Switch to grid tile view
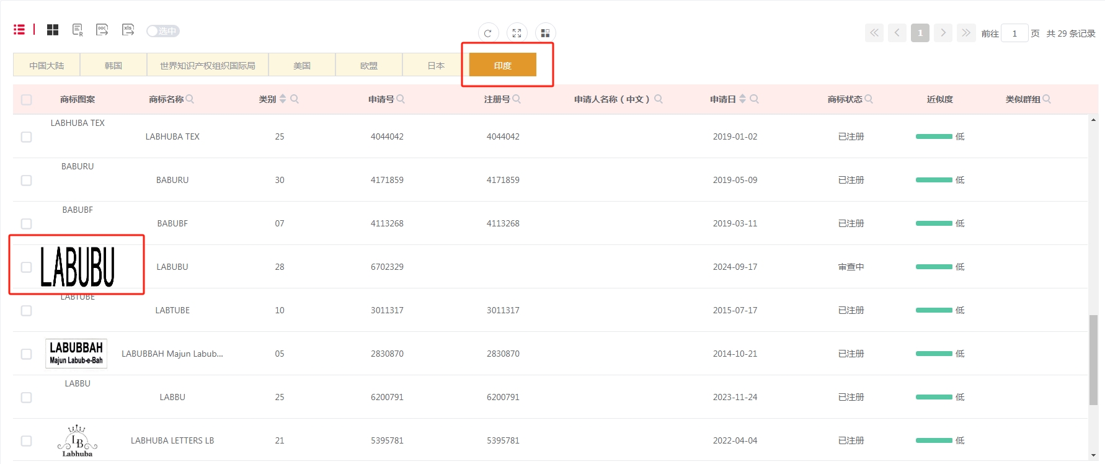Image resolution: width=1105 pixels, height=464 pixels. pyautogui.click(x=53, y=30)
